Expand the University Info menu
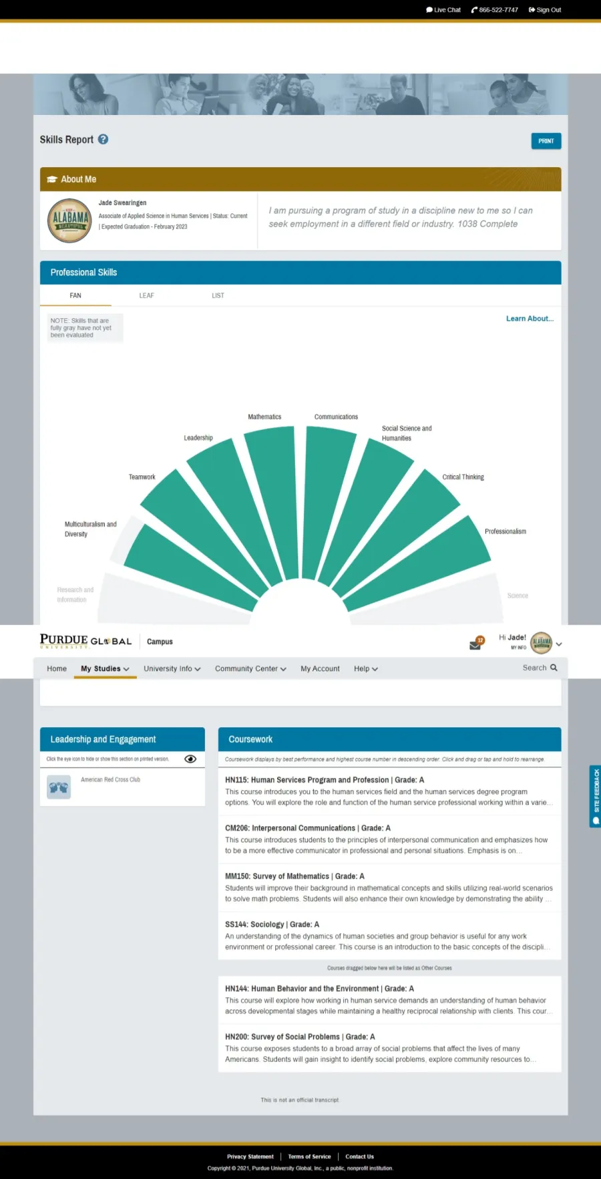Viewport: 601px width, 1179px height. point(172,668)
